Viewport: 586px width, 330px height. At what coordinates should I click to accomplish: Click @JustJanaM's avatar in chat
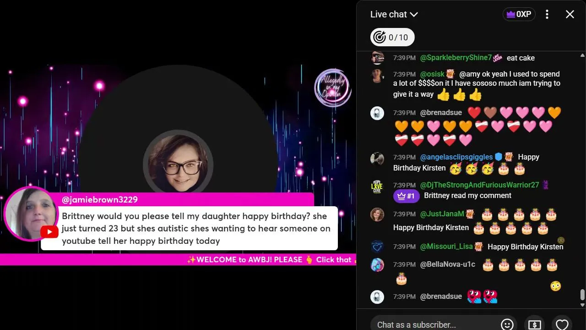coord(377,214)
